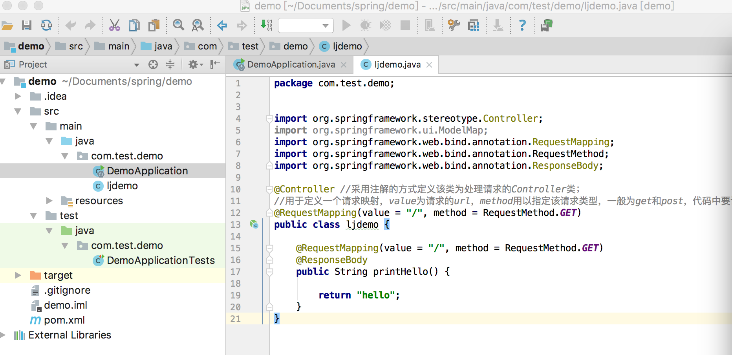Navigate back with the blue arrow

[222, 26]
